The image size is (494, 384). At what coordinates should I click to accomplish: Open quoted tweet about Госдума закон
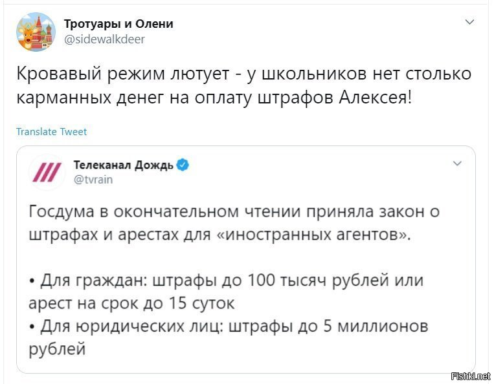click(246, 259)
